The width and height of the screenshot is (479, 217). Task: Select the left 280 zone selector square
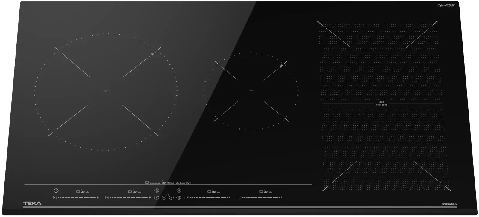coord(55,198)
